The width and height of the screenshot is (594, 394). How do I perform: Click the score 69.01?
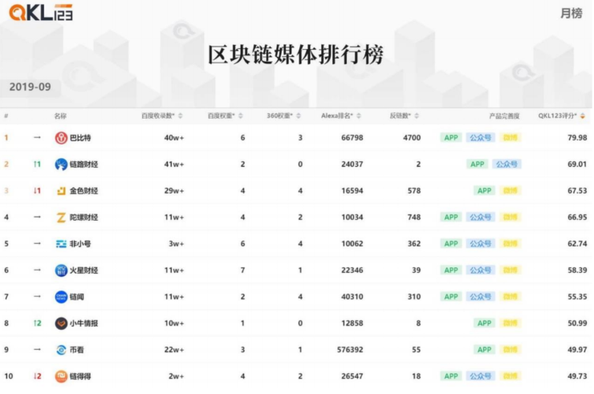point(577,165)
